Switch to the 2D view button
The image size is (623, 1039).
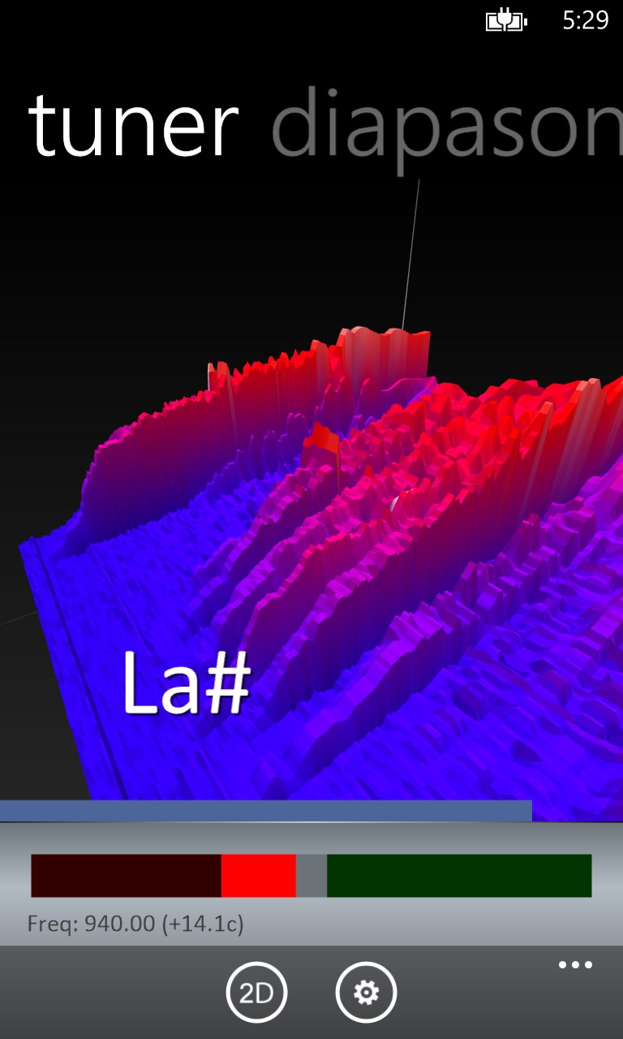tap(256, 992)
